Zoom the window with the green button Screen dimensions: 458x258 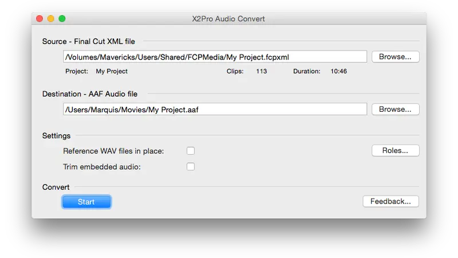tap(62, 19)
